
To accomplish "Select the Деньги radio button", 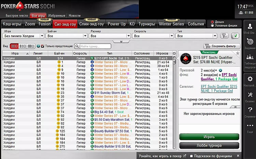I will (212, 22).
